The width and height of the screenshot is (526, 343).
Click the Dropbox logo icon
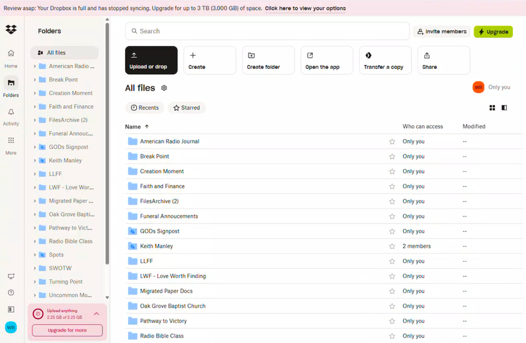(11, 30)
